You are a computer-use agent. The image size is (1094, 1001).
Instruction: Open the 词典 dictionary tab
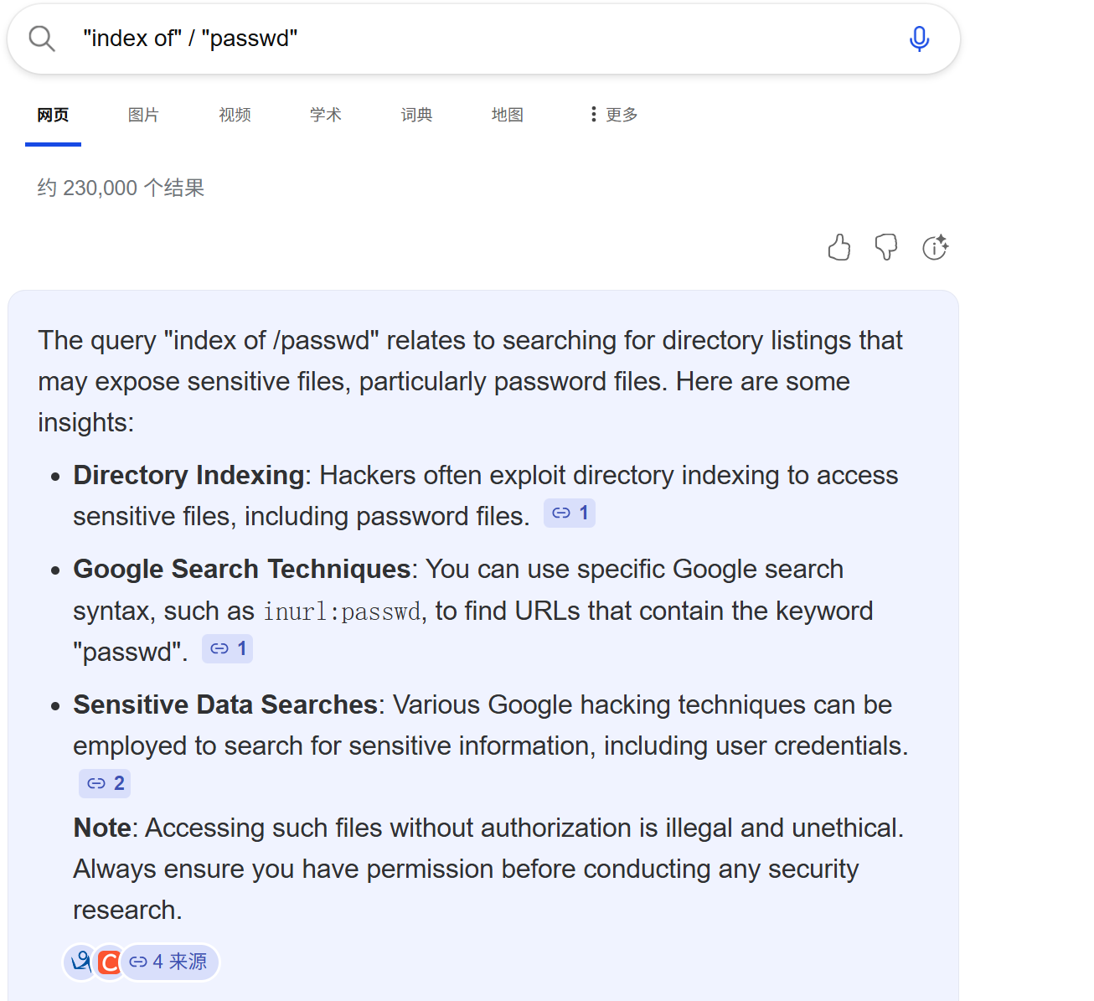416,115
